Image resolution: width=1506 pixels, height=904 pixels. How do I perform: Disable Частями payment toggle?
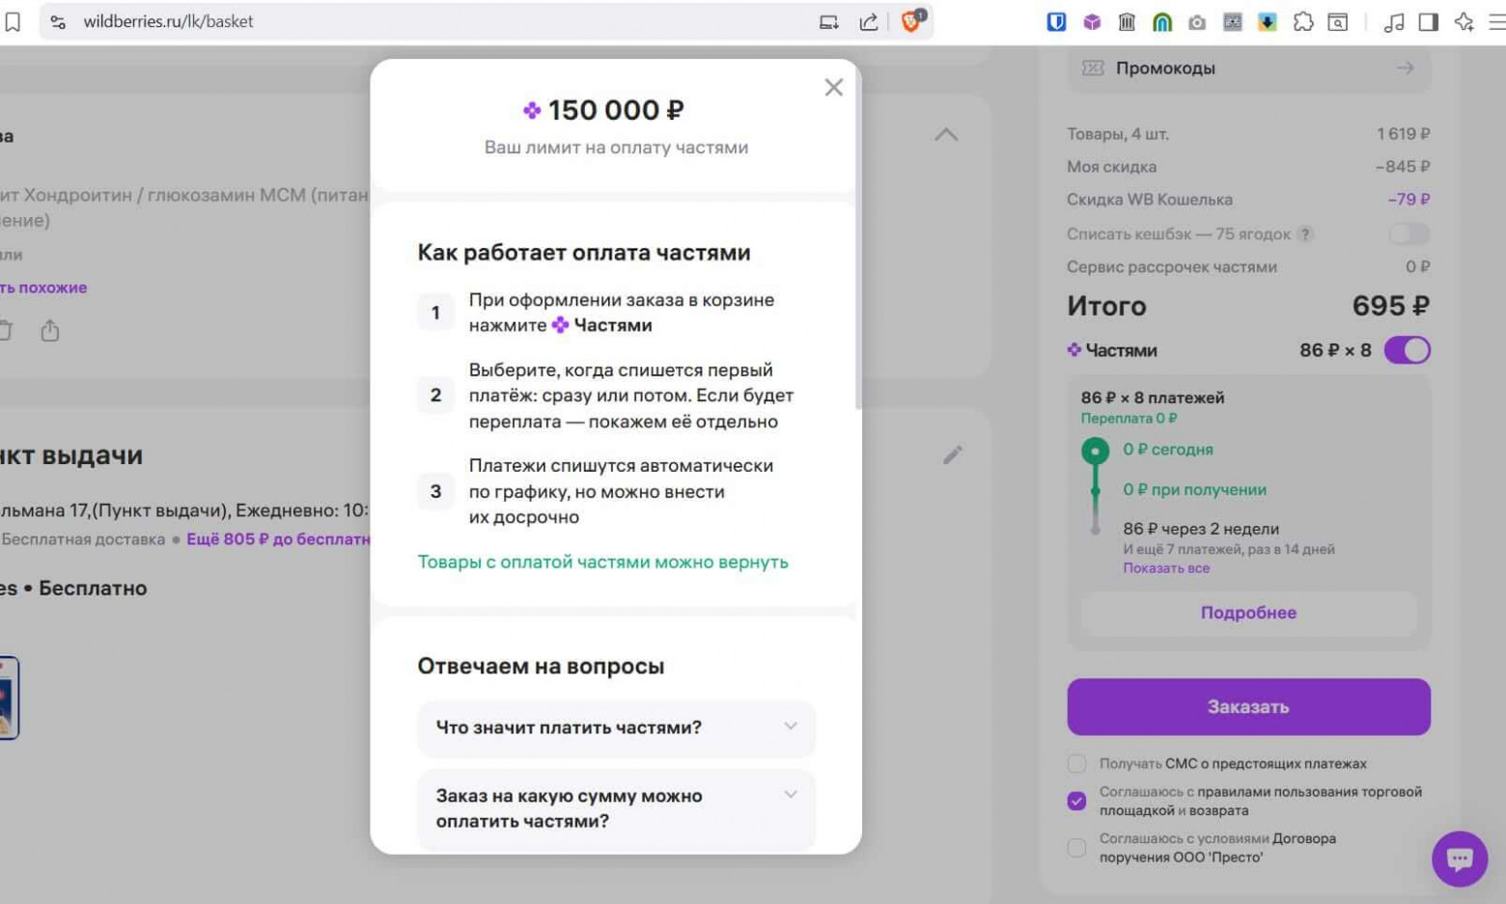click(1408, 349)
